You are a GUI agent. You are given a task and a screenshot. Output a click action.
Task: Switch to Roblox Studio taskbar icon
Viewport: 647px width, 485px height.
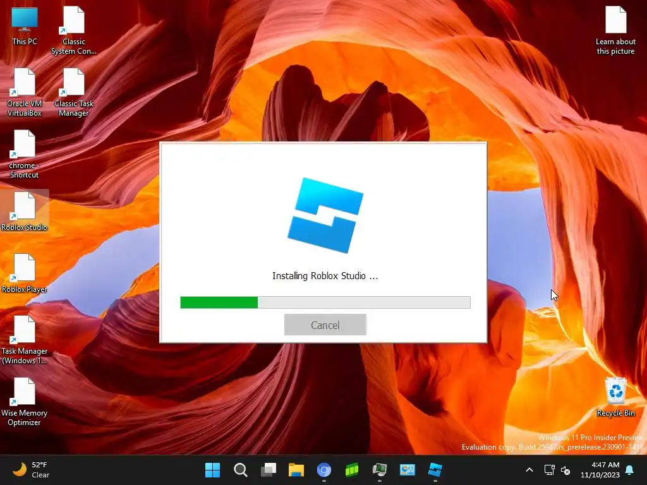[435, 470]
